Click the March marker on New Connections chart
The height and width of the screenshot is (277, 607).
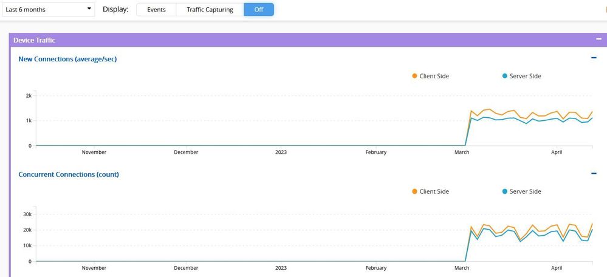click(x=462, y=152)
